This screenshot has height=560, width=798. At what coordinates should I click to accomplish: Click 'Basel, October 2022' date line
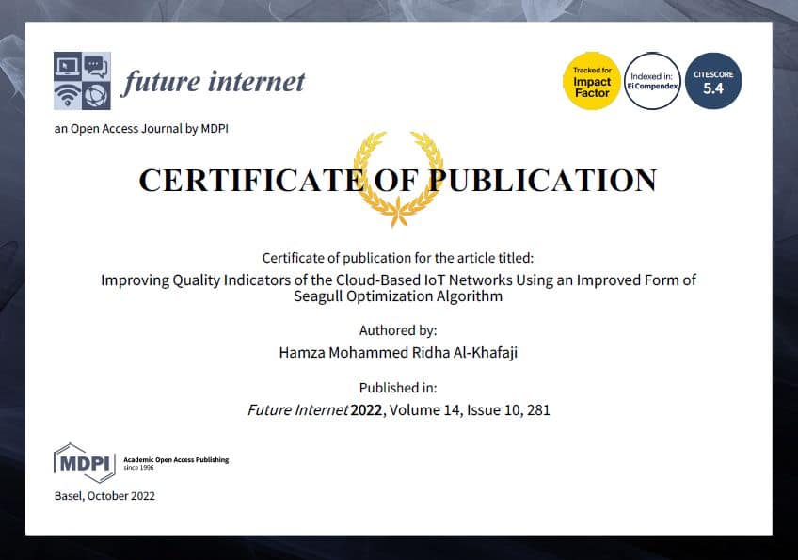point(104,496)
